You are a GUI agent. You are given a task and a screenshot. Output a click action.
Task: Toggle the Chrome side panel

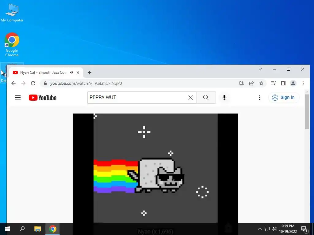point(283,83)
